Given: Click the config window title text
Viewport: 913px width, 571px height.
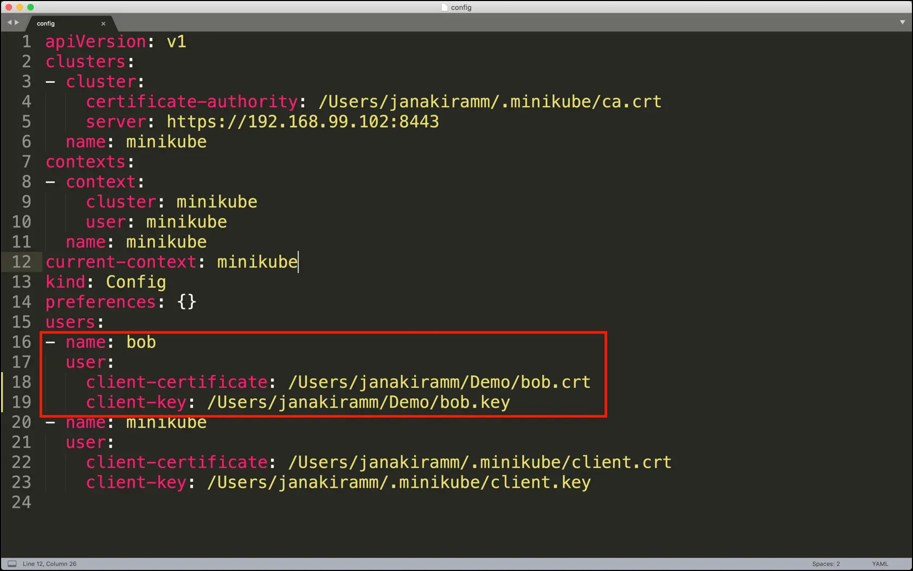Looking at the screenshot, I should click(461, 8).
